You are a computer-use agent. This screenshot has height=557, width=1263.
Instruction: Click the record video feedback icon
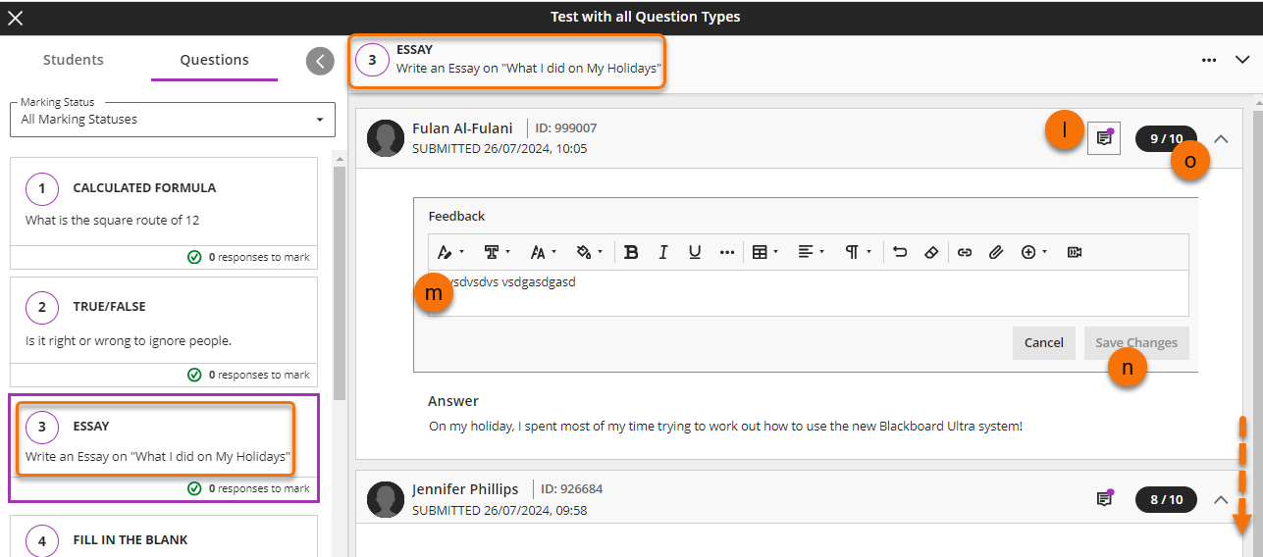click(x=1075, y=252)
